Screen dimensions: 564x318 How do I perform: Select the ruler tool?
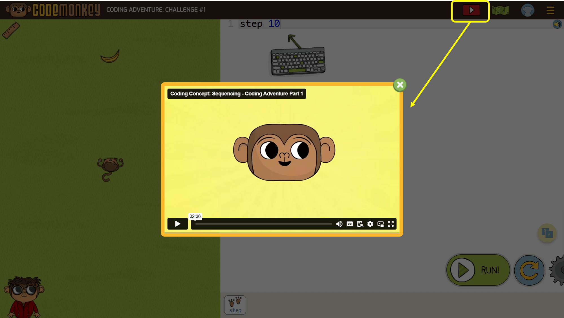(11, 30)
